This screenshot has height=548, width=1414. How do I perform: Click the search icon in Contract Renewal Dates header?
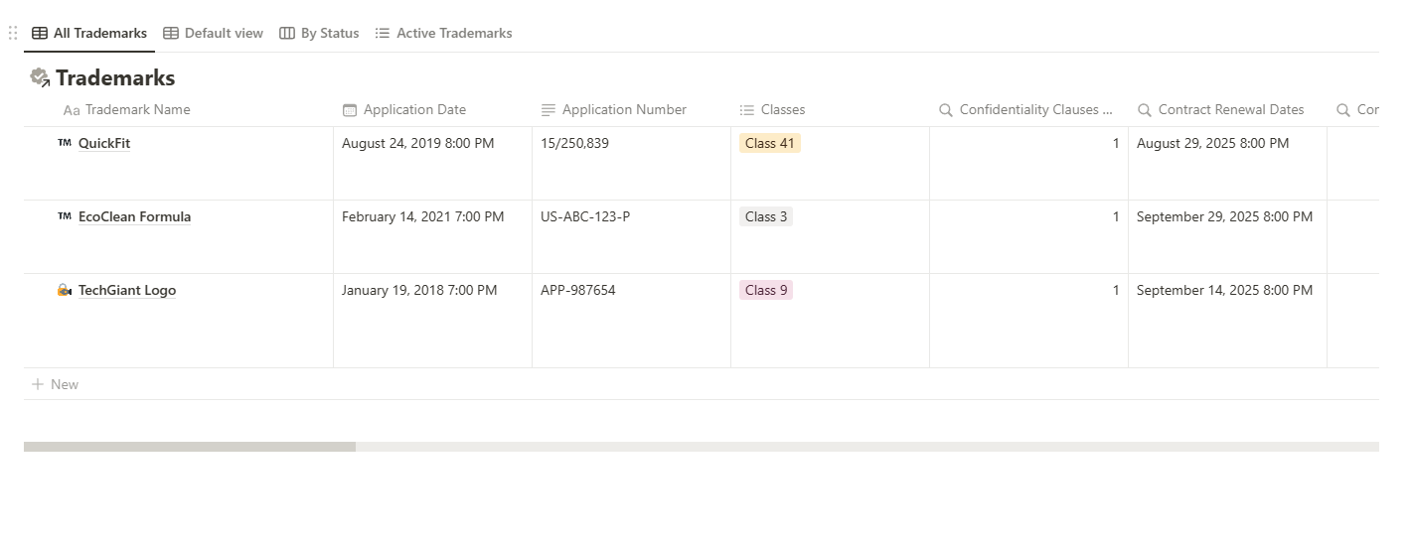tap(1145, 110)
